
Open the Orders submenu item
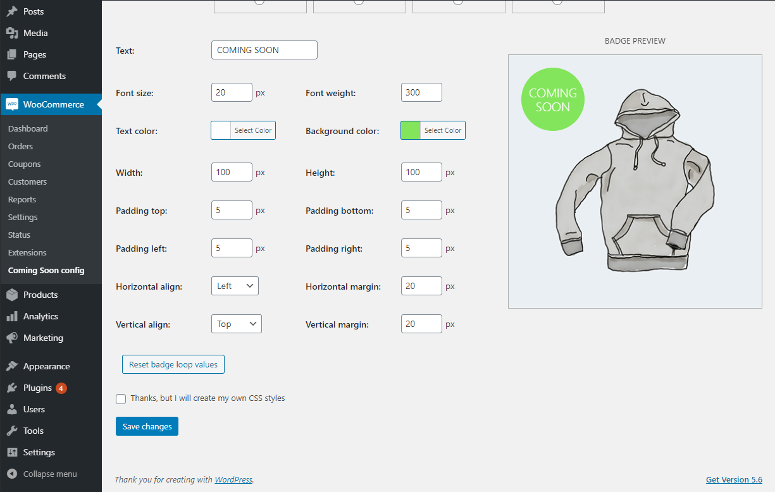point(20,146)
